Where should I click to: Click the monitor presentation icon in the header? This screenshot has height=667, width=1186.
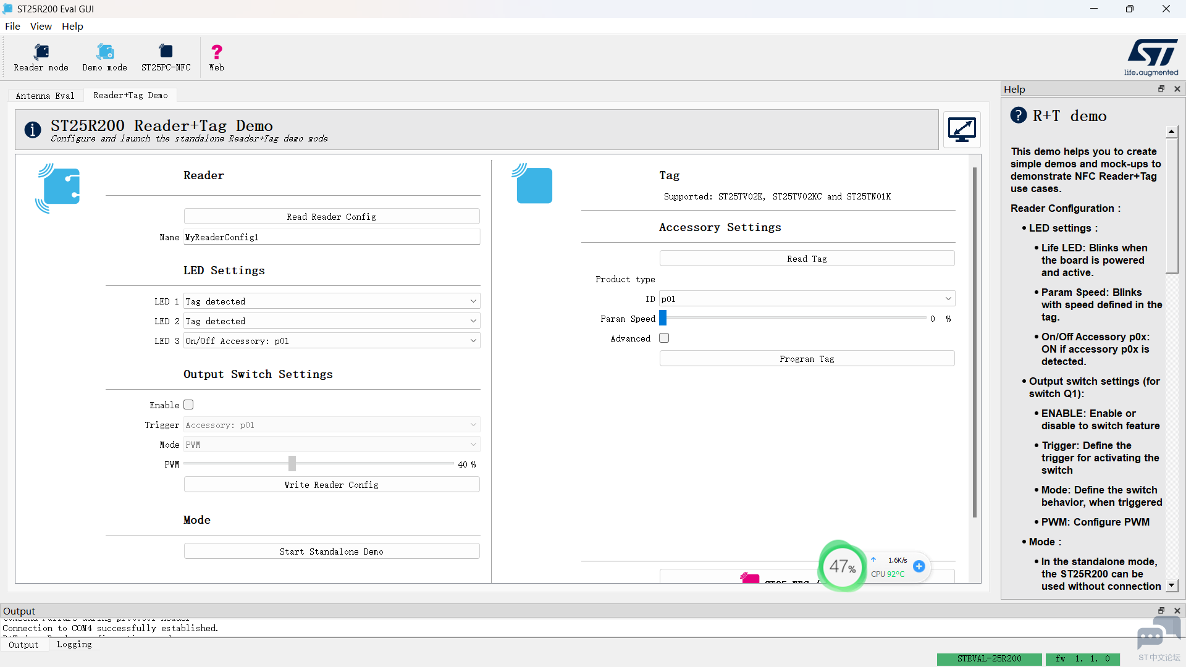(962, 130)
